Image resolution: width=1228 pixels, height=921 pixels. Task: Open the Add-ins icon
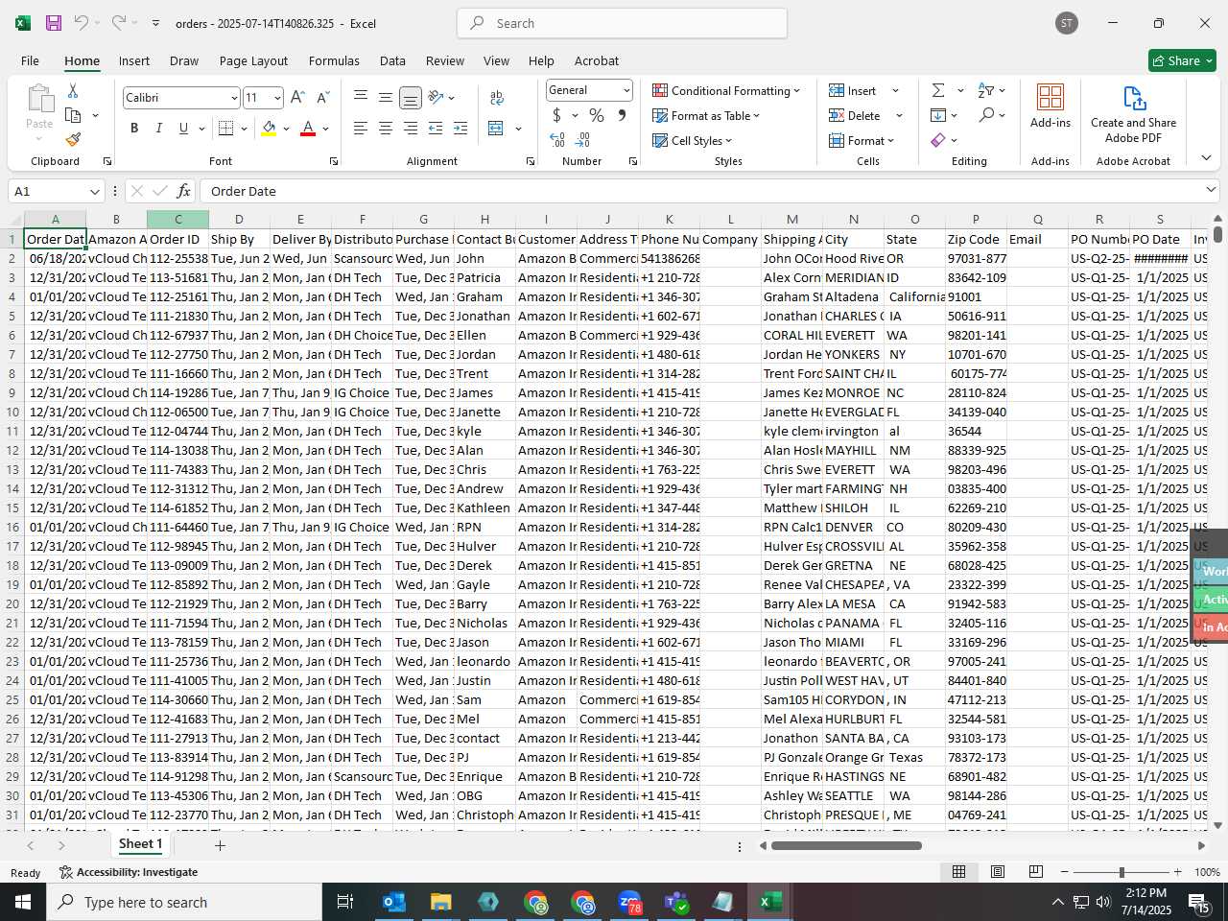tap(1051, 106)
